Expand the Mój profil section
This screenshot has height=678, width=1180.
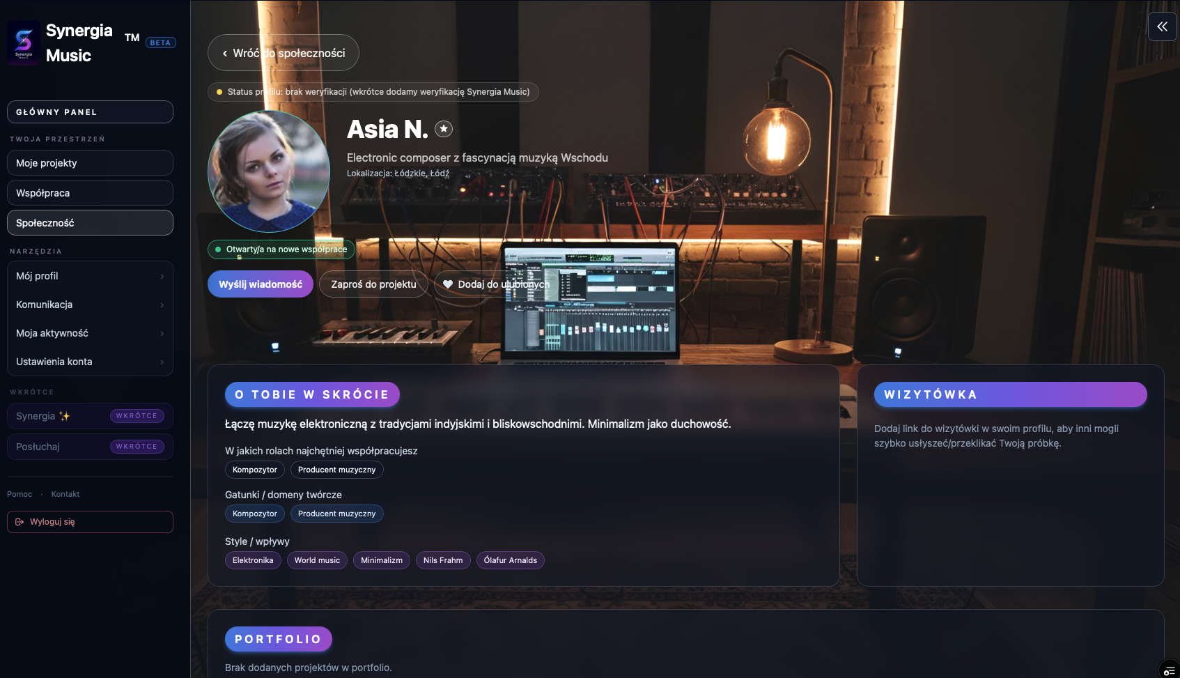click(x=90, y=276)
